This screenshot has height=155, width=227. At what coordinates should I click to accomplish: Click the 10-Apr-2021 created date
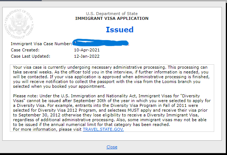87,50
